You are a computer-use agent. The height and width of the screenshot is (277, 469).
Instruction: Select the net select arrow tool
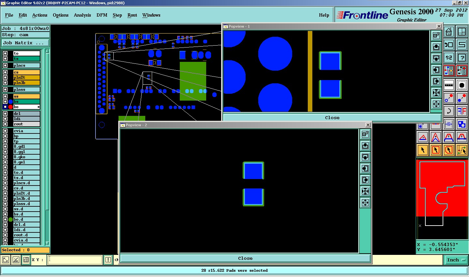(x=462, y=150)
